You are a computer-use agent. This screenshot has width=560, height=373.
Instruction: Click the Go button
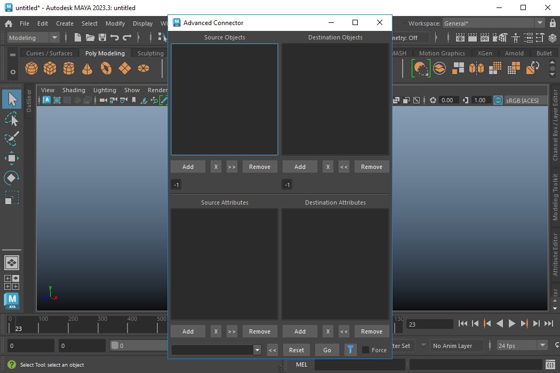[x=327, y=350]
